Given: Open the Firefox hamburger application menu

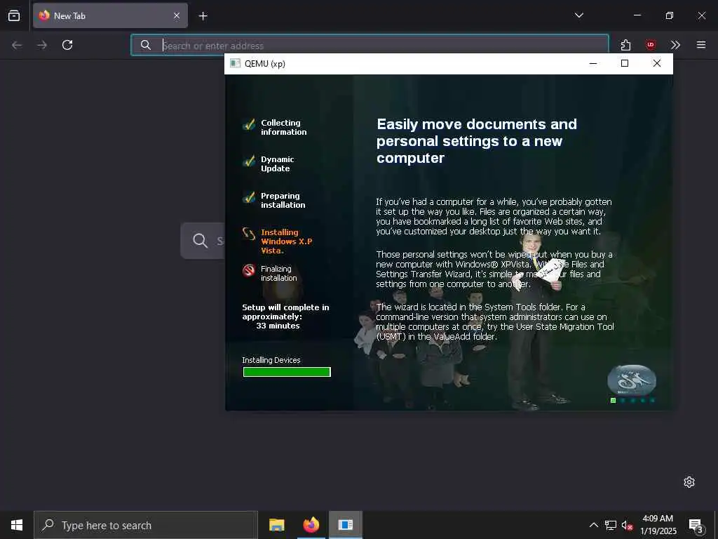Looking at the screenshot, I should coord(700,45).
